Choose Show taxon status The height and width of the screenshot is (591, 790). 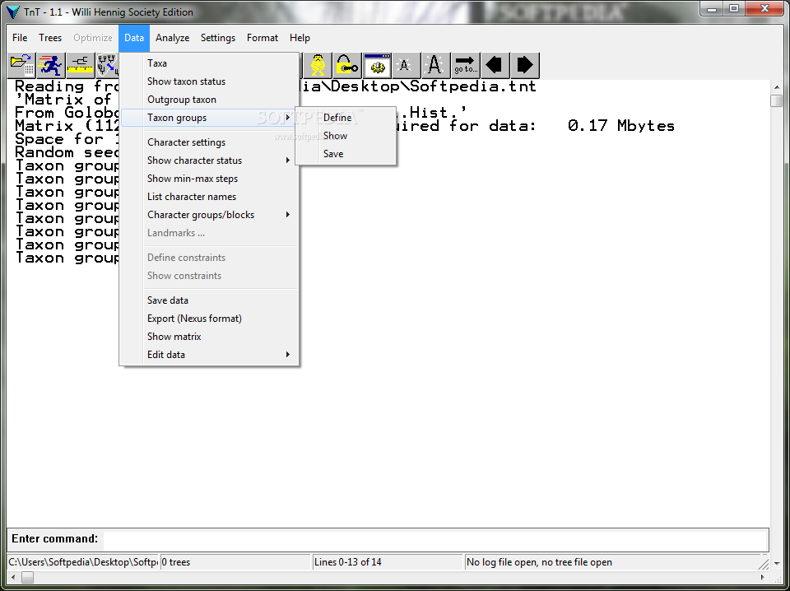[209, 81]
